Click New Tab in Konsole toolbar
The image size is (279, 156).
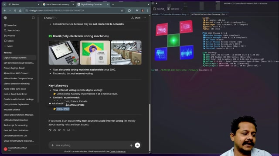pyautogui.click(x=159, y=9)
